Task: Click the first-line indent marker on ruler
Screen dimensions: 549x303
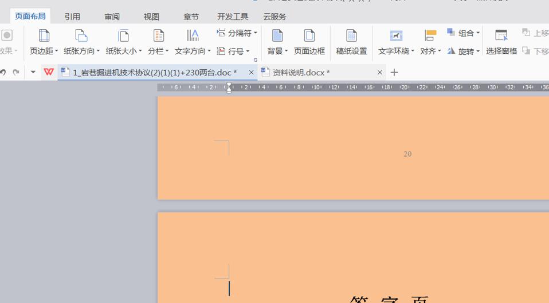Action: click(229, 85)
